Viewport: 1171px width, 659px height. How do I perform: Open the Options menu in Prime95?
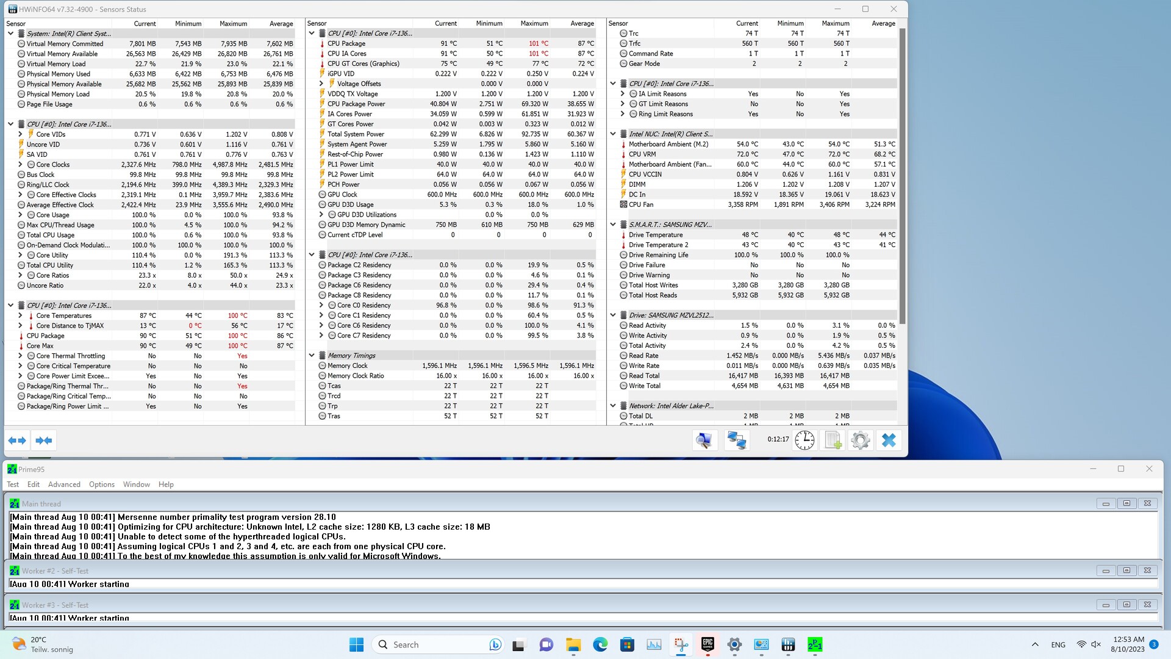tap(102, 484)
